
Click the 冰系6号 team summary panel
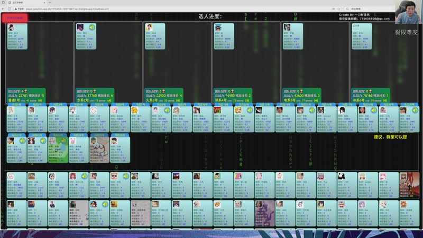tap(371, 96)
